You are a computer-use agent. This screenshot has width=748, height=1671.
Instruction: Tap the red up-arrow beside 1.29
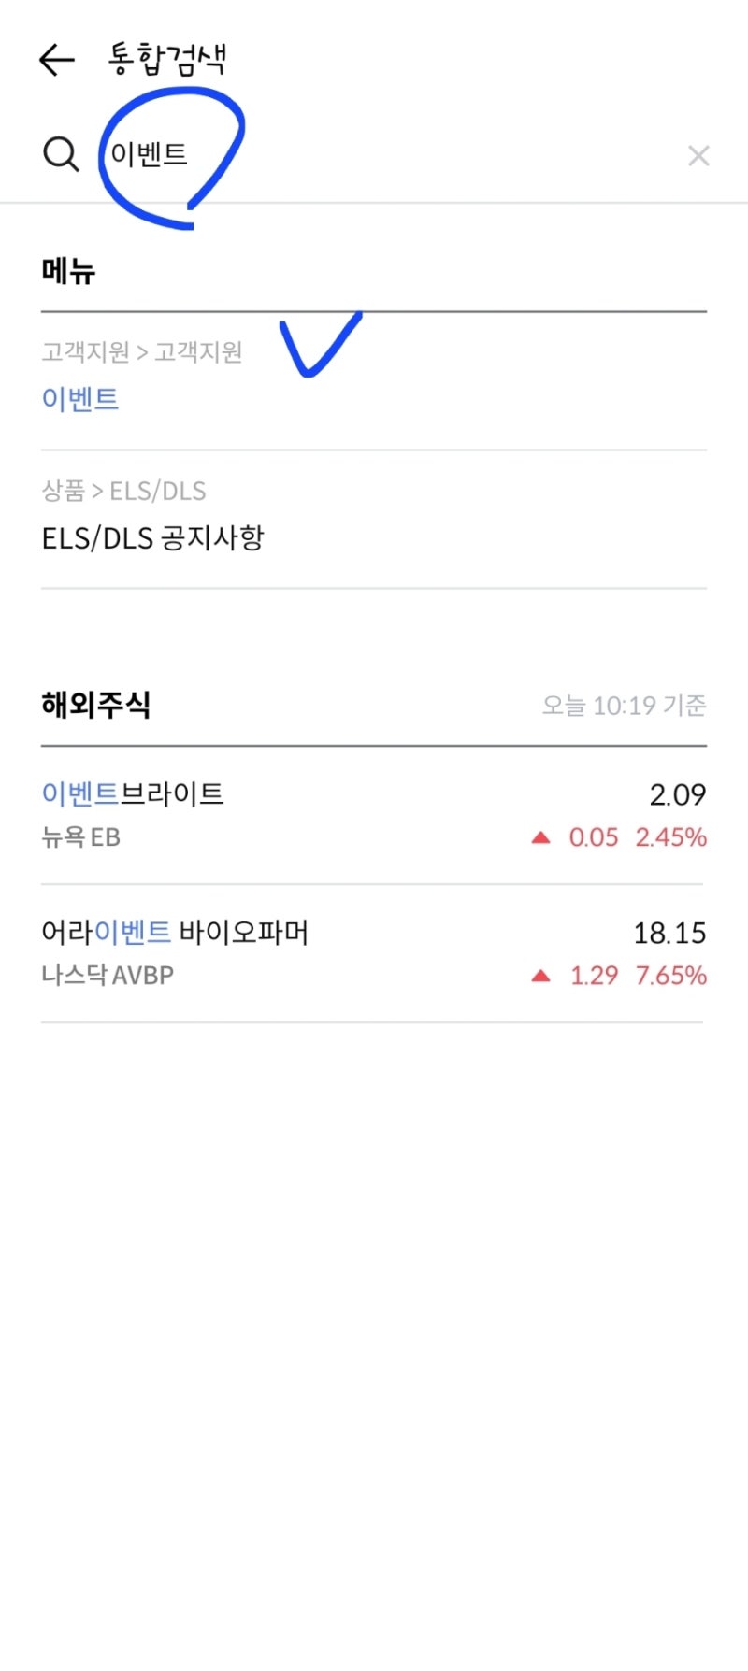[x=540, y=976]
